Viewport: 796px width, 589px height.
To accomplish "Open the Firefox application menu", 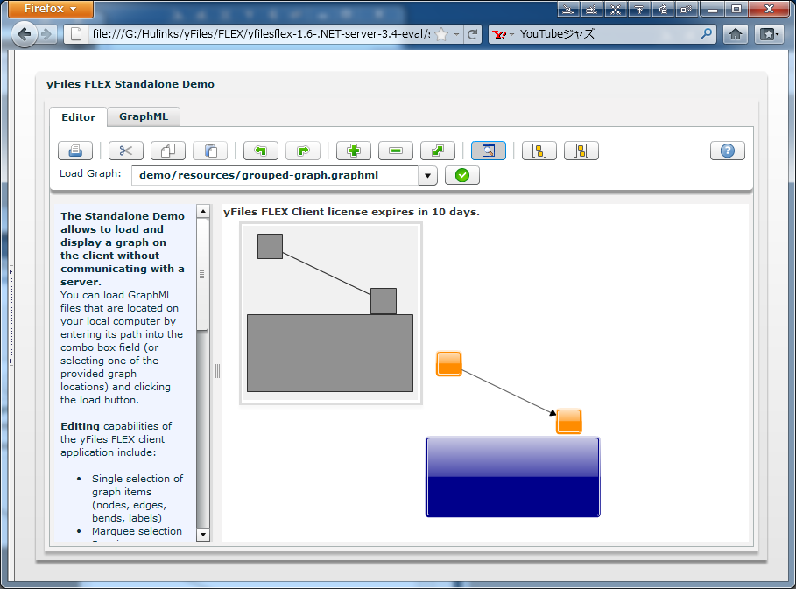I will (x=50, y=9).
